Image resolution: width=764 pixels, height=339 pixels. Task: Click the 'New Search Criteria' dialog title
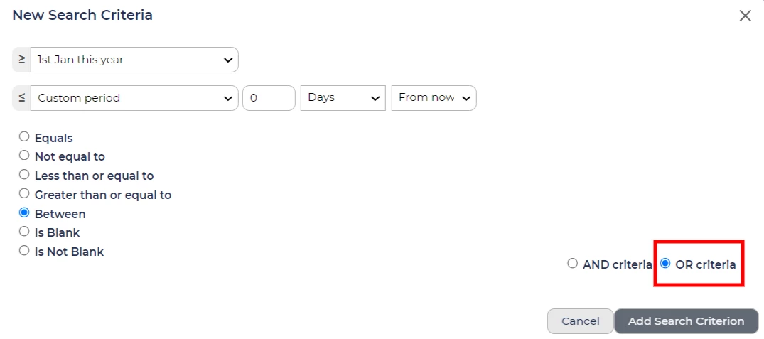pos(82,15)
